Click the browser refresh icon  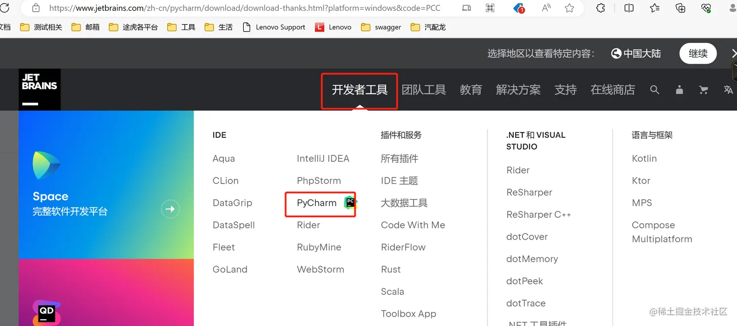[x=4, y=8]
